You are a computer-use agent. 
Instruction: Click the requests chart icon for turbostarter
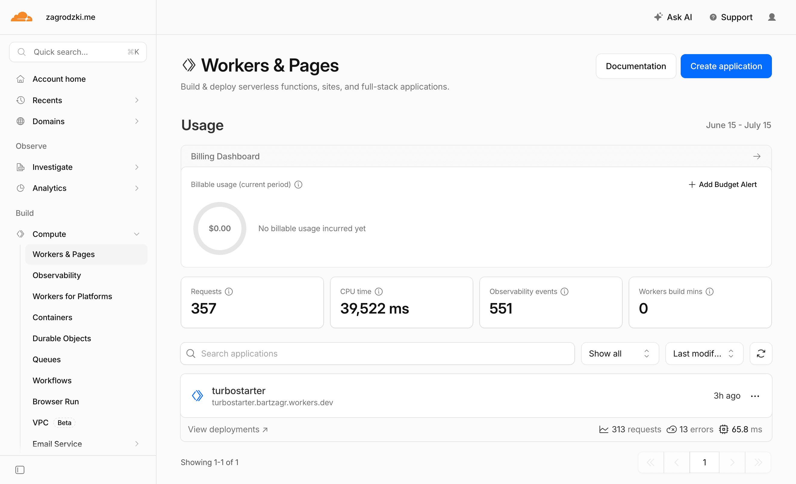603,430
